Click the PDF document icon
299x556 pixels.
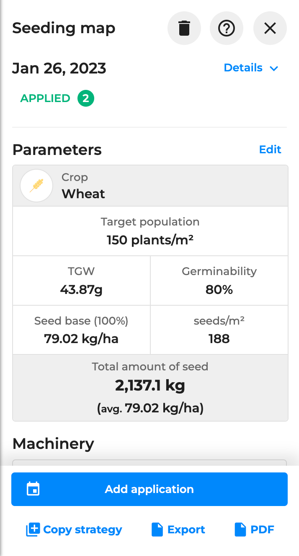click(240, 530)
